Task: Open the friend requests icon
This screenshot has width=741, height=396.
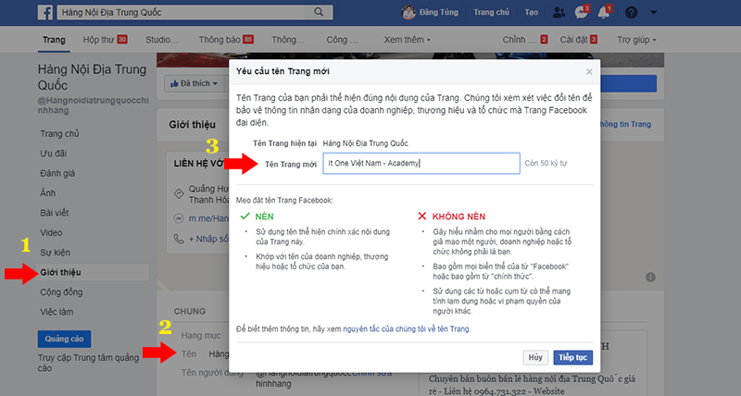Action: click(559, 13)
